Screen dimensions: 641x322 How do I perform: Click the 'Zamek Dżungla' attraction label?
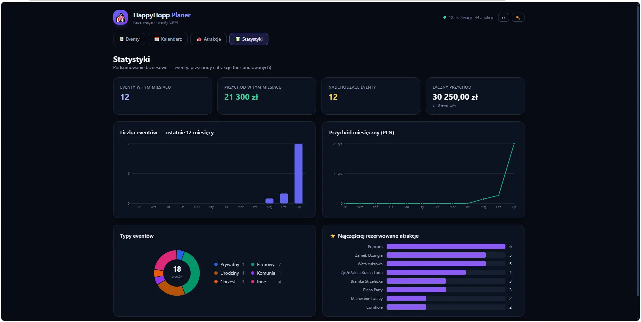[369, 255]
